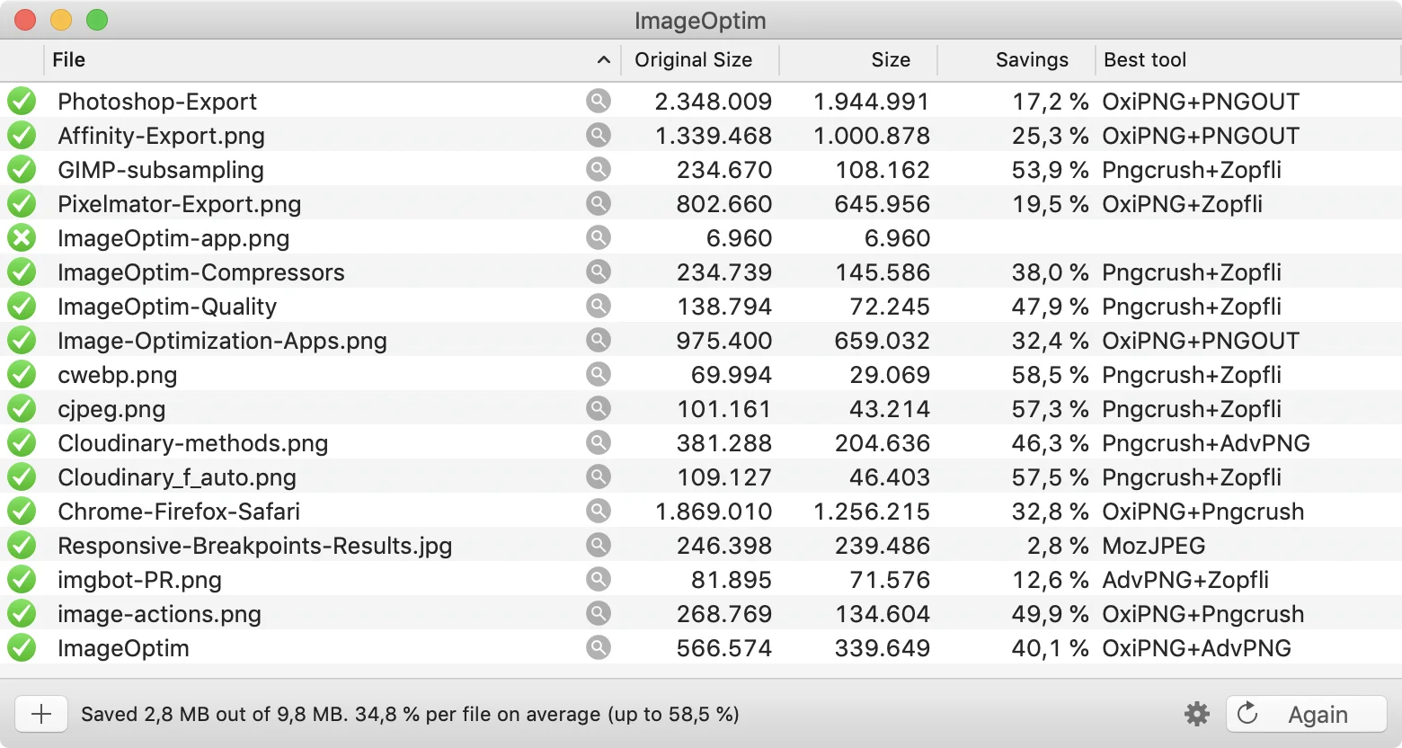Select the ImageOptim-Quality file name
1402x748 pixels.
167,307
